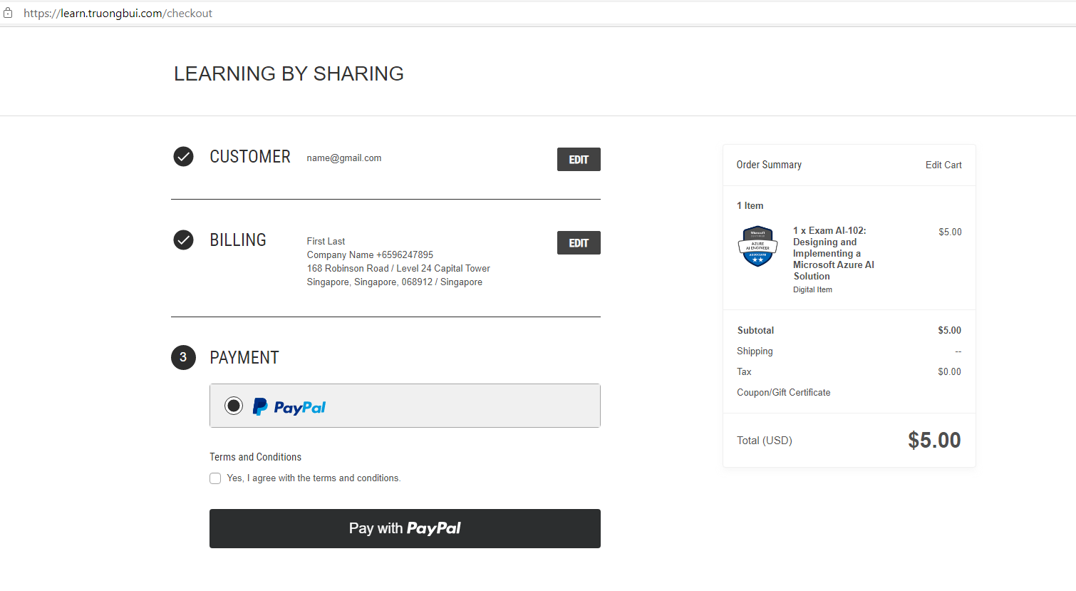Click the PAYMENT section heading
Screen dimensions: 1076x591
(244, 358)
